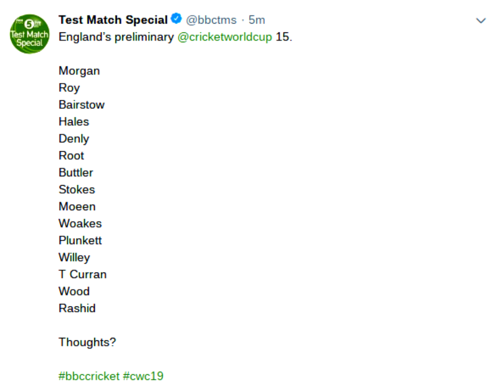
Task: Click the word Morgan in the squad list
Action: [79, 71]
